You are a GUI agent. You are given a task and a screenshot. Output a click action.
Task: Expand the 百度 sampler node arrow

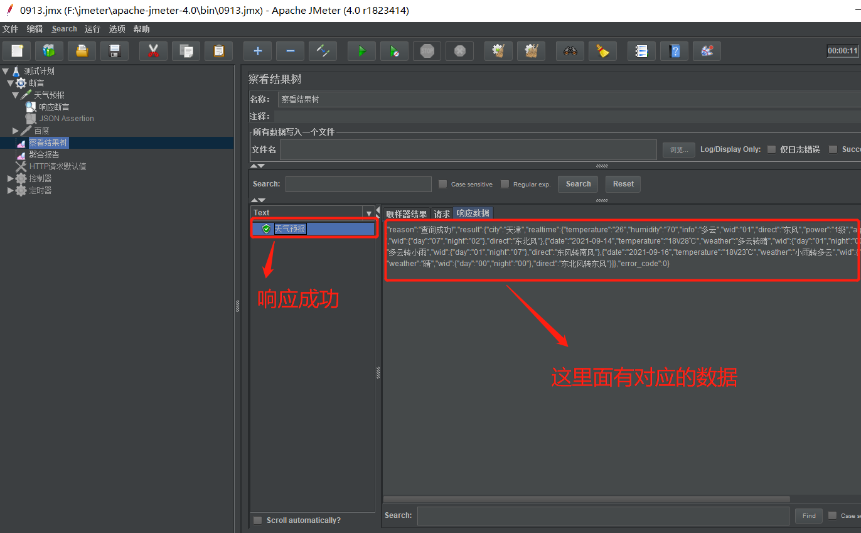(16, 131)
